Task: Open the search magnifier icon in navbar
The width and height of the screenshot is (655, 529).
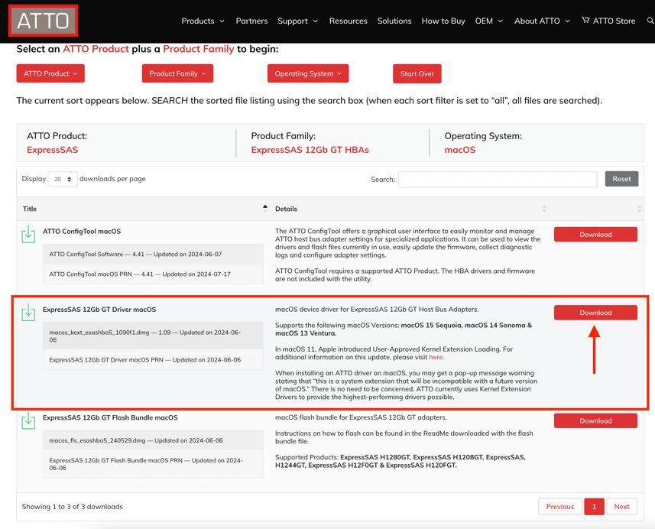Action: pyautogui.click(x=650, y=21)
